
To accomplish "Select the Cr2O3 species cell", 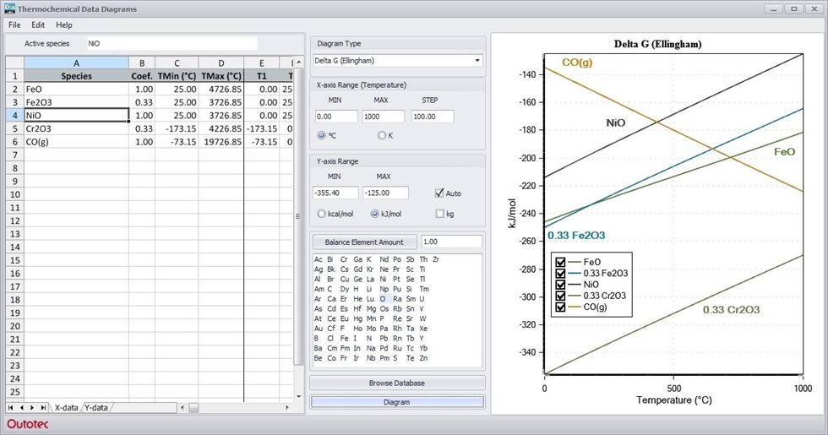I will (76, 128).
